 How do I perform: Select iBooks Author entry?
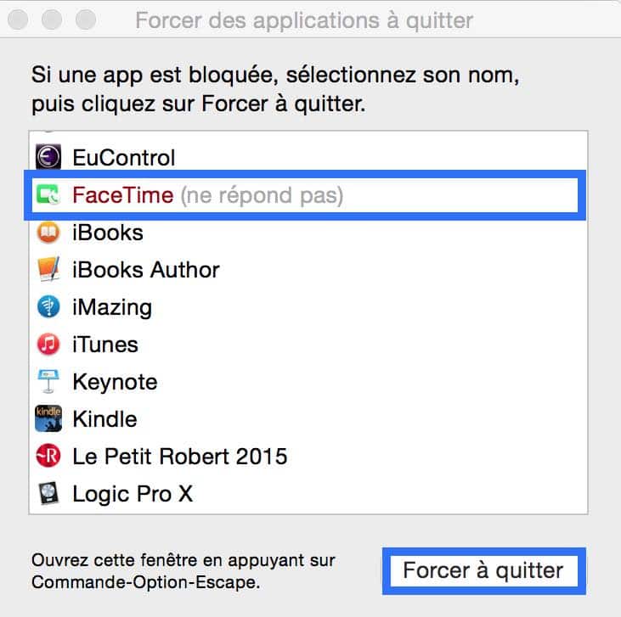(308, 270)
